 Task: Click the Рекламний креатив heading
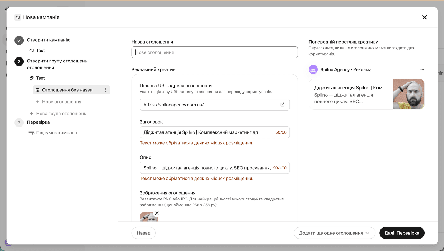click(x=153, y=69)
